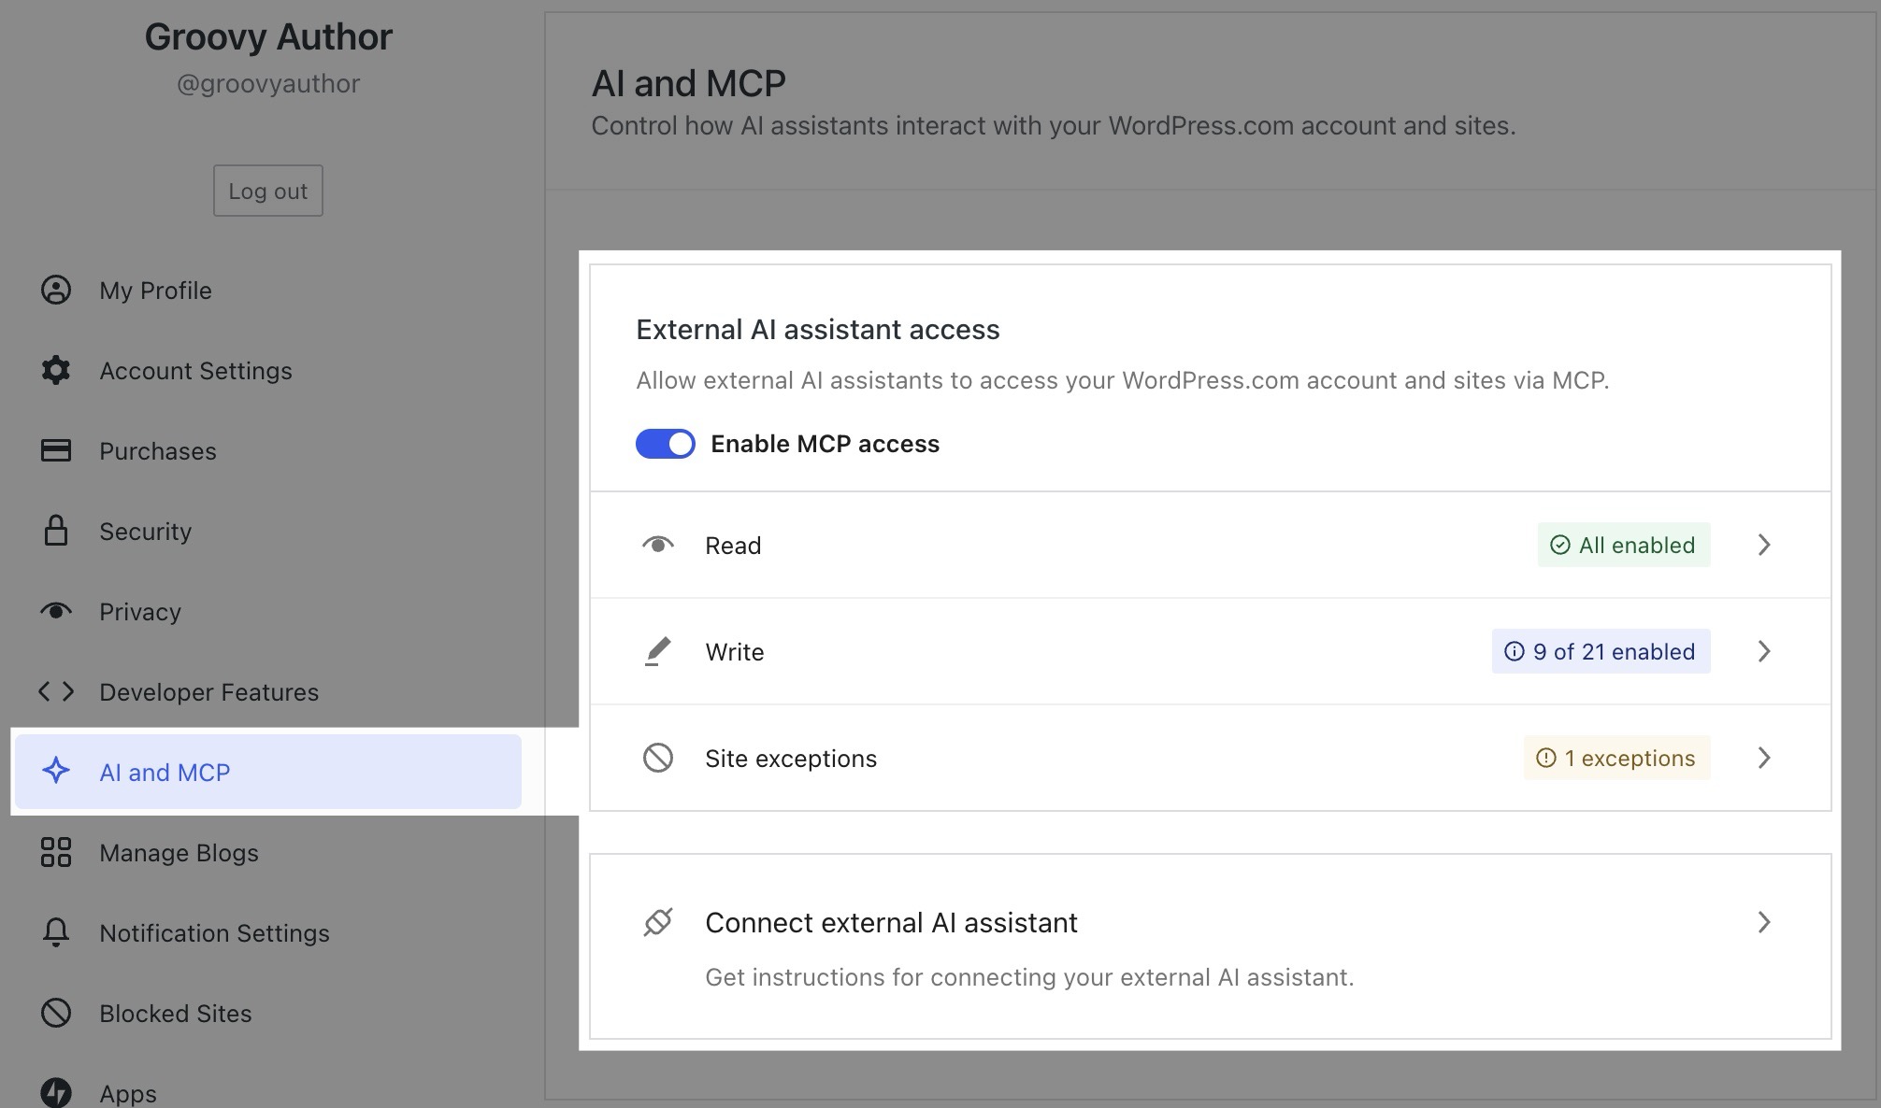Open Developer Features menu item
This screenshot has width=1881, height=1108.
[x=268, y=692]
